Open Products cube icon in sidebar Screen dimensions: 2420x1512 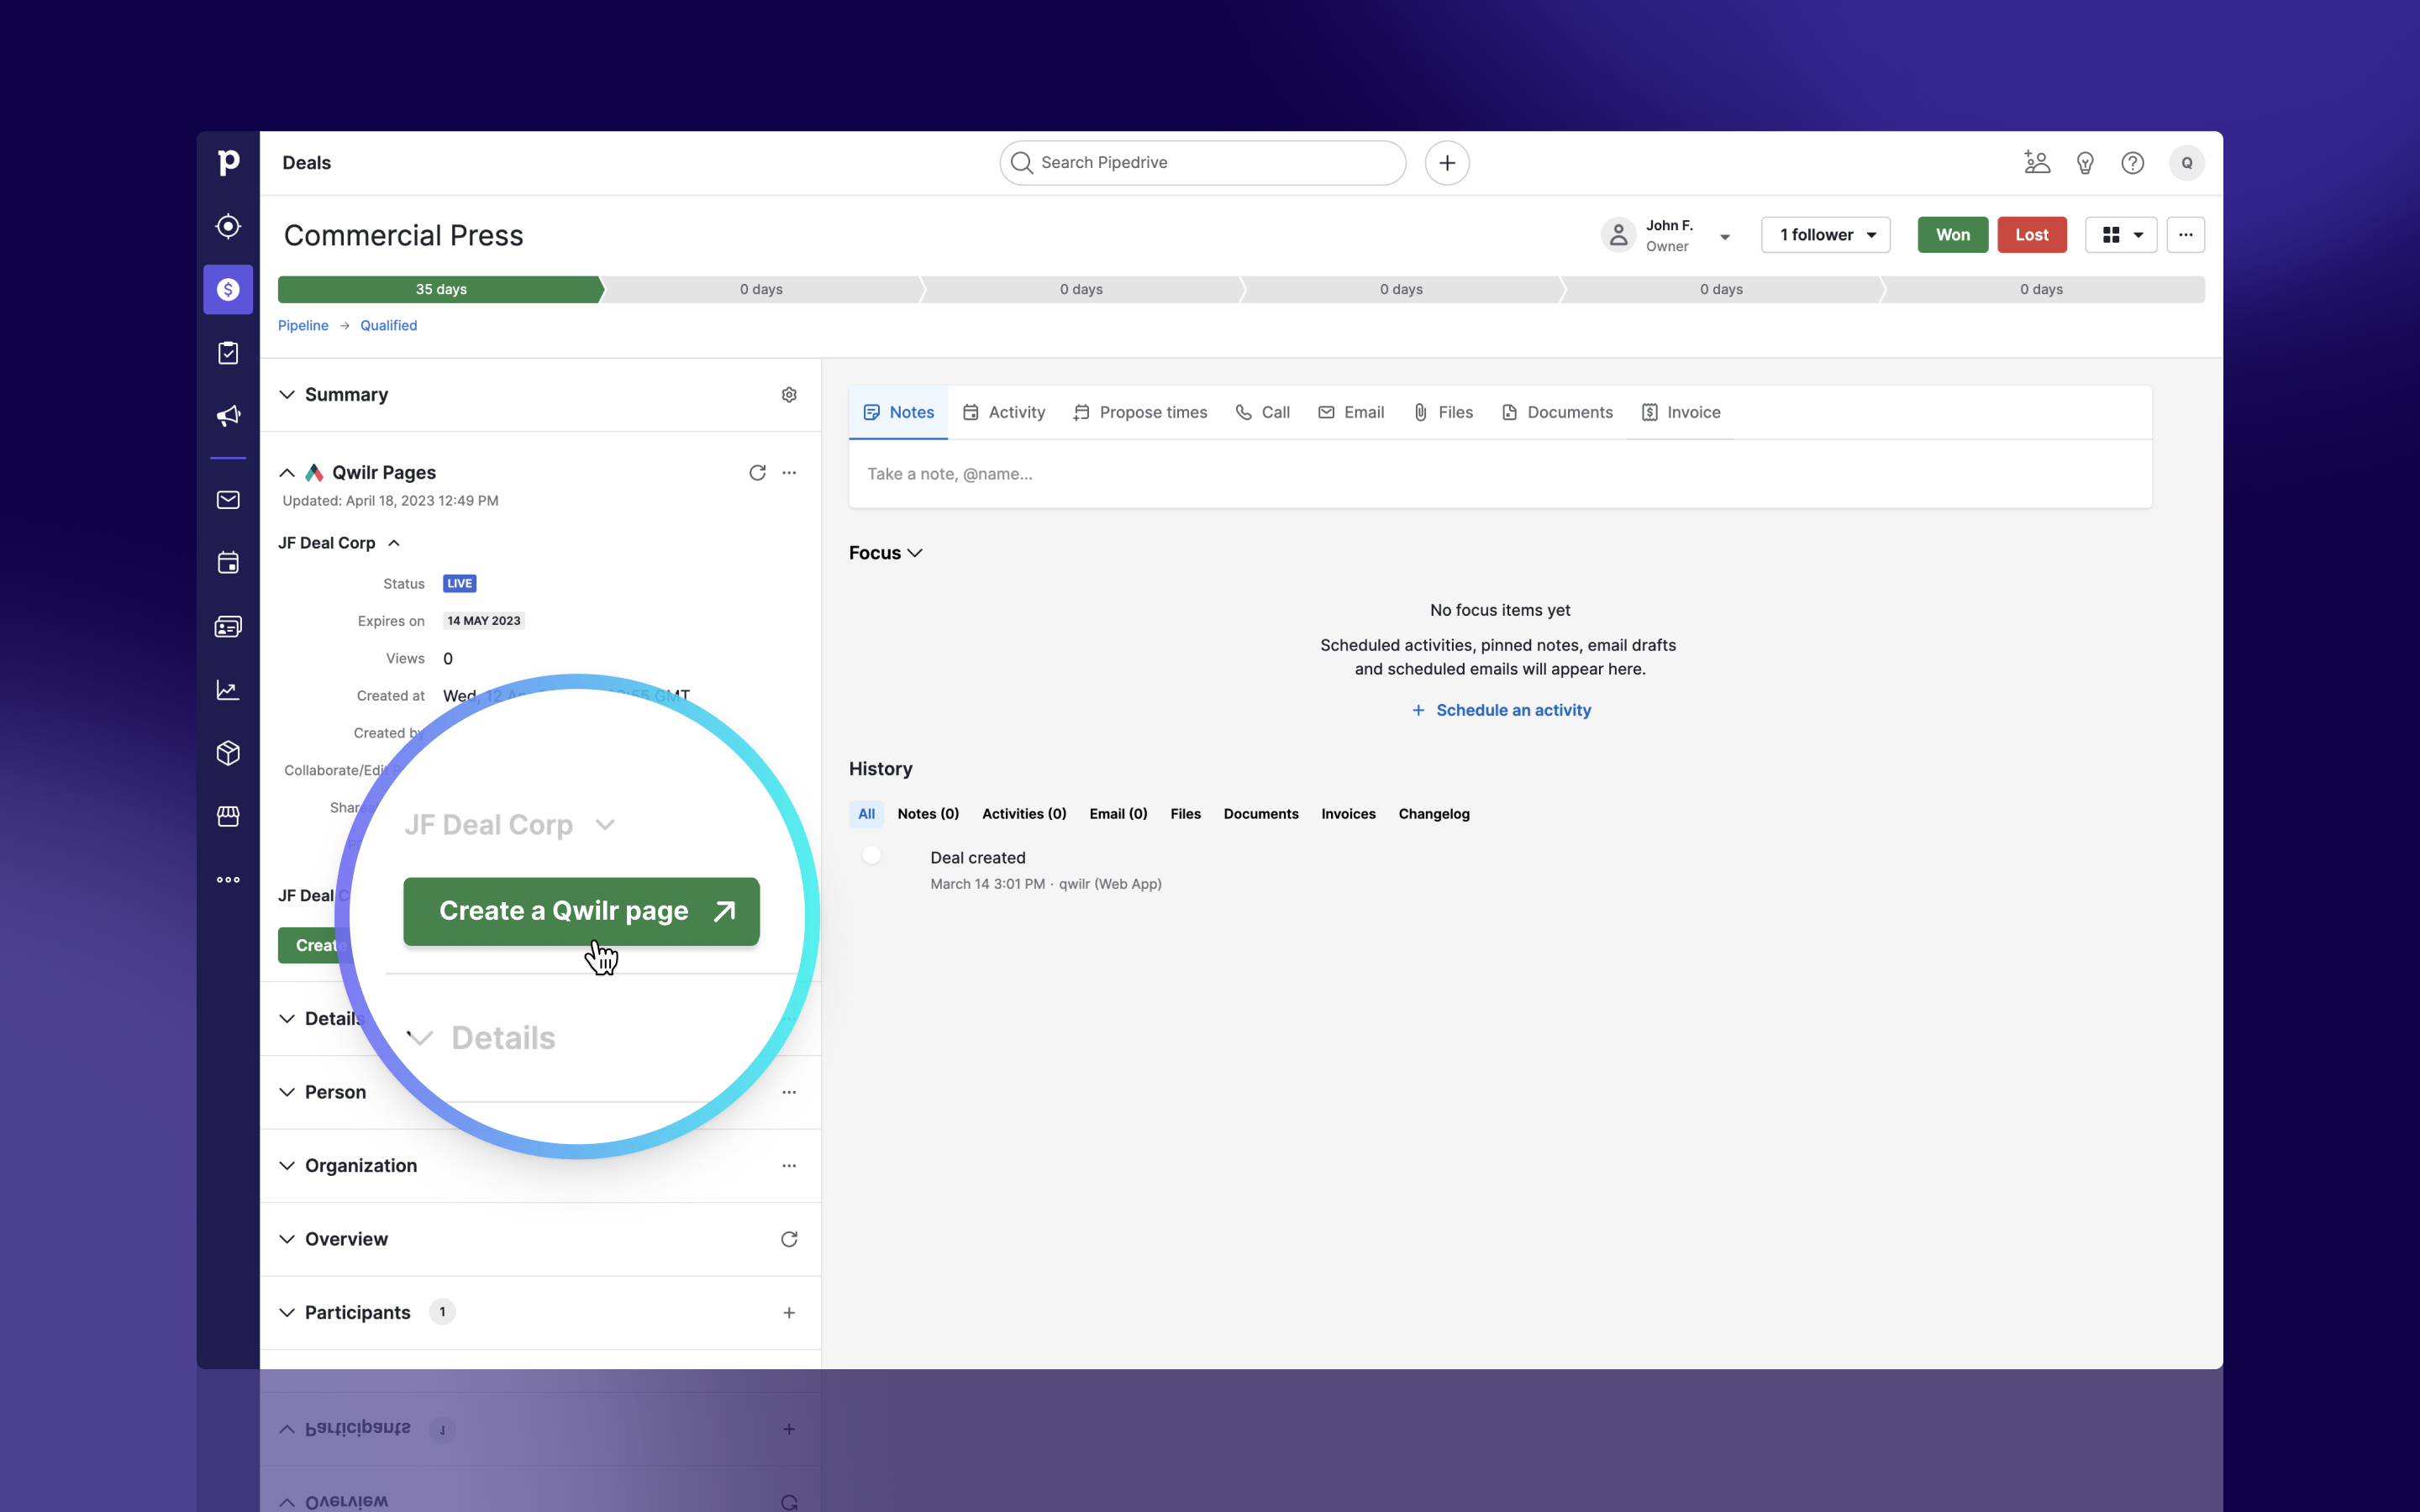point(228,753)
